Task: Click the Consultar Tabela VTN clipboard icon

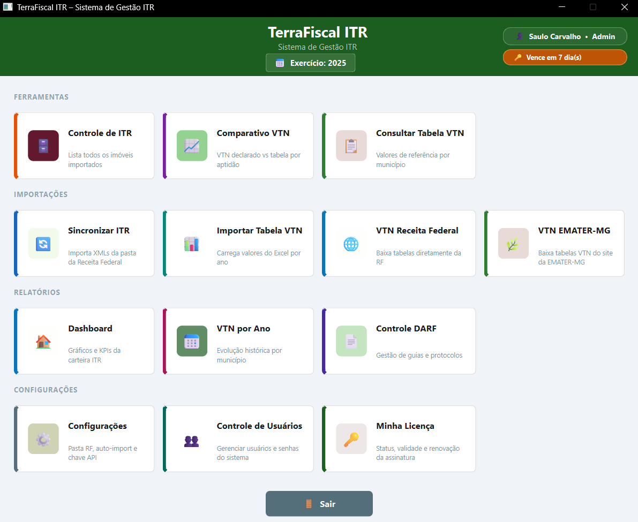Action: click(351, 146)
